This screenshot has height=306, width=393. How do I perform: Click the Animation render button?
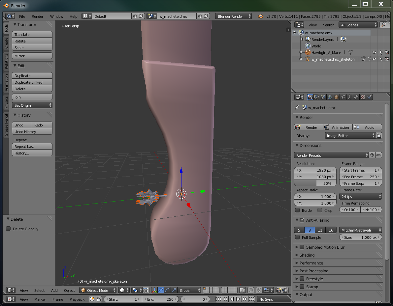tap(337, 127)
